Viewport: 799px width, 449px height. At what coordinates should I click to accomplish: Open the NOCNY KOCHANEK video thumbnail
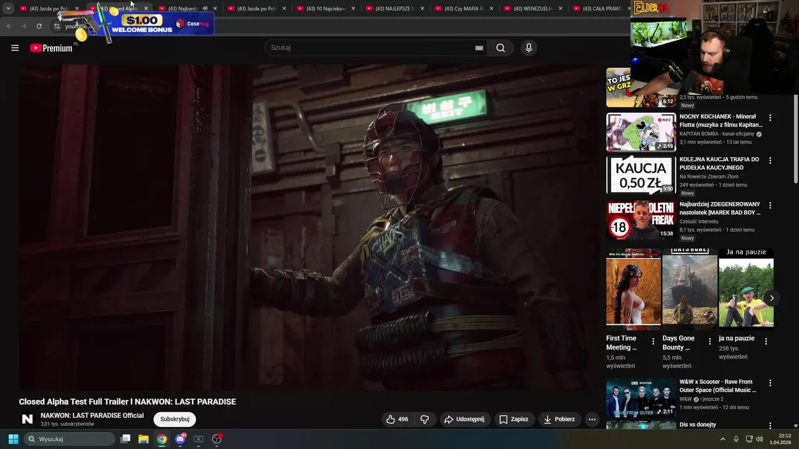pos(641,132)
